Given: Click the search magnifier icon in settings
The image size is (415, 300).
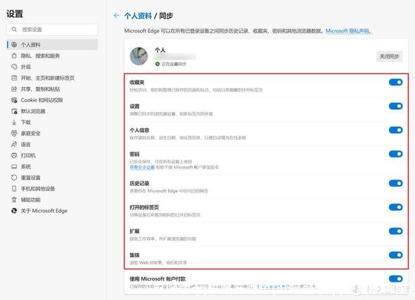Looking at the screenshot, I should tap(14, 29).
